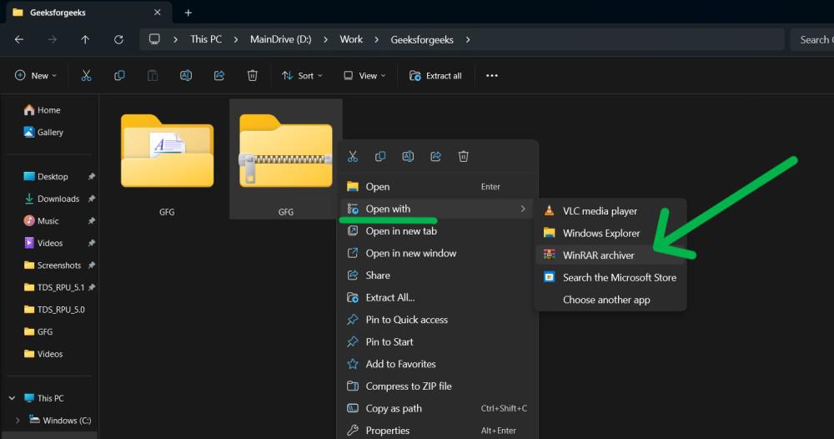Expand the chevron after Work in the address bar
834x439 pixels.
click(377, 39)
